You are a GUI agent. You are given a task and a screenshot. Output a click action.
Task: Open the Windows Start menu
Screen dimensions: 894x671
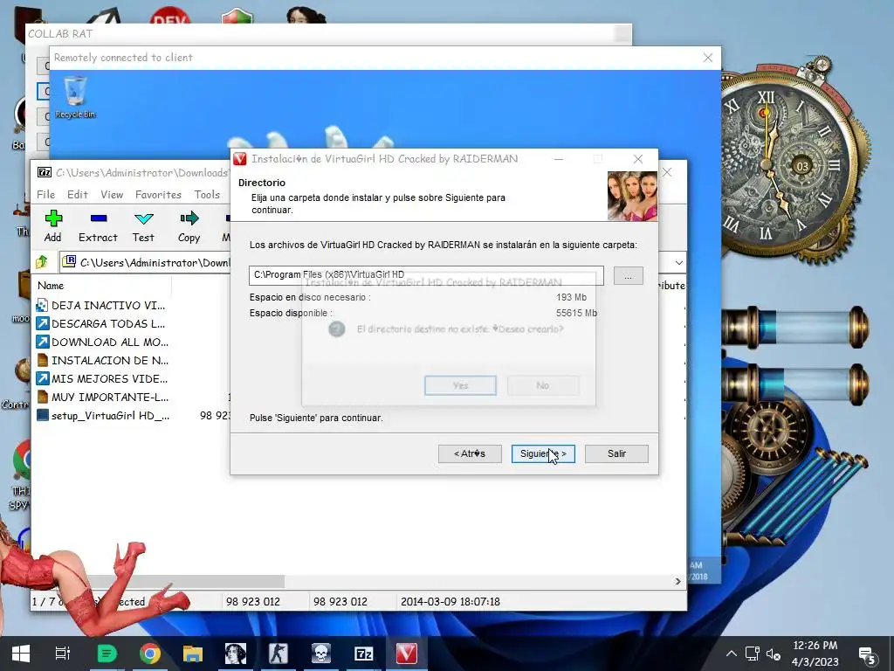pyautogui.click(x=21, y=654)
